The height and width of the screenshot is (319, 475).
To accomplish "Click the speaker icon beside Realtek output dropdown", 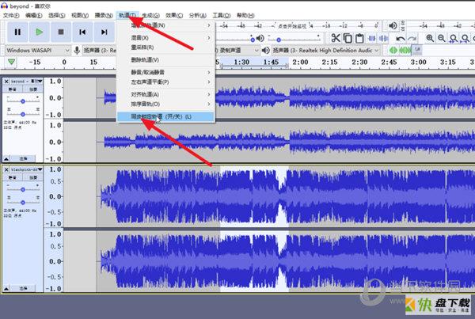I will tap(266, 51).
